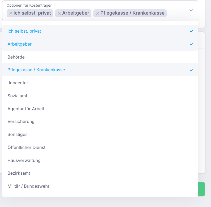Click the checkmark icon next to 'Arbeitgeber'
This screenshot has width=211, height=207.
tap(191, 44)
